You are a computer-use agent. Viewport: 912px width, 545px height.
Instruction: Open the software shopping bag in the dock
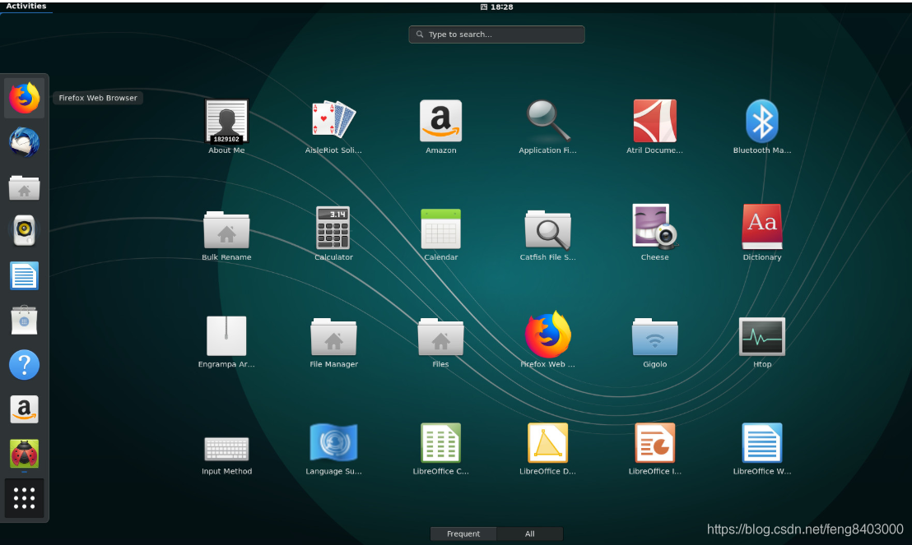tap(25, 320)
